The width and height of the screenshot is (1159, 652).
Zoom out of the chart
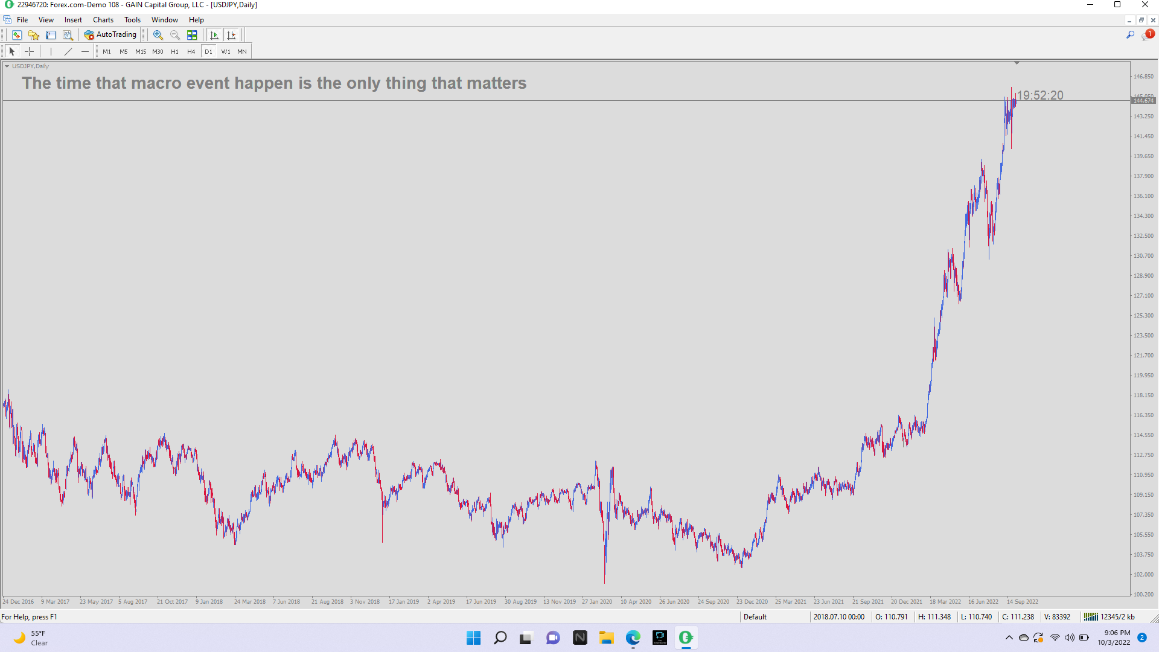[x=175, y=35]
